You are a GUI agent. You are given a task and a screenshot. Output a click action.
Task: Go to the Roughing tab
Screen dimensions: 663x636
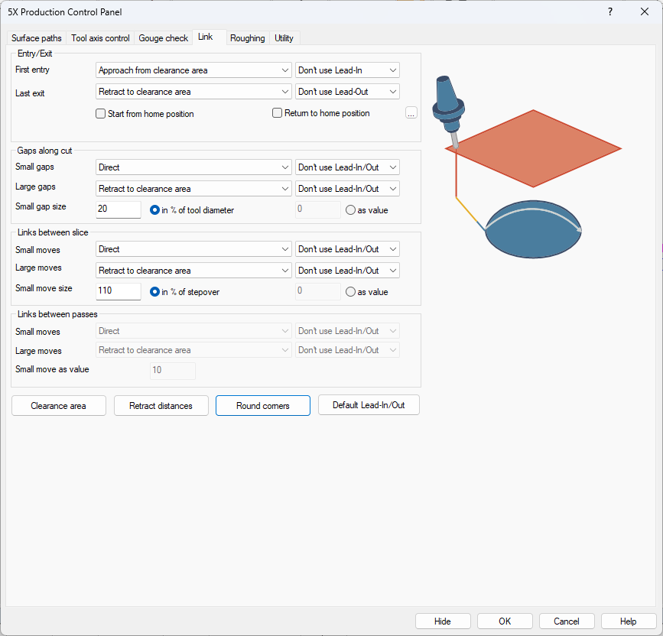247,38
